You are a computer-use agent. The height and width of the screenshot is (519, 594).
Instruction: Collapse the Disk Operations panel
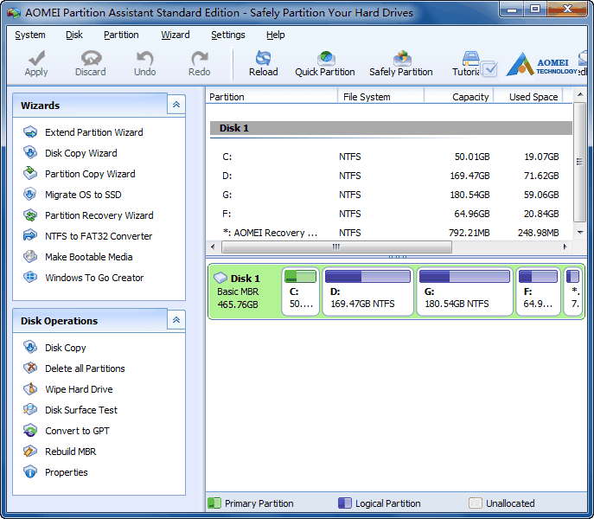tap(176, 320)
